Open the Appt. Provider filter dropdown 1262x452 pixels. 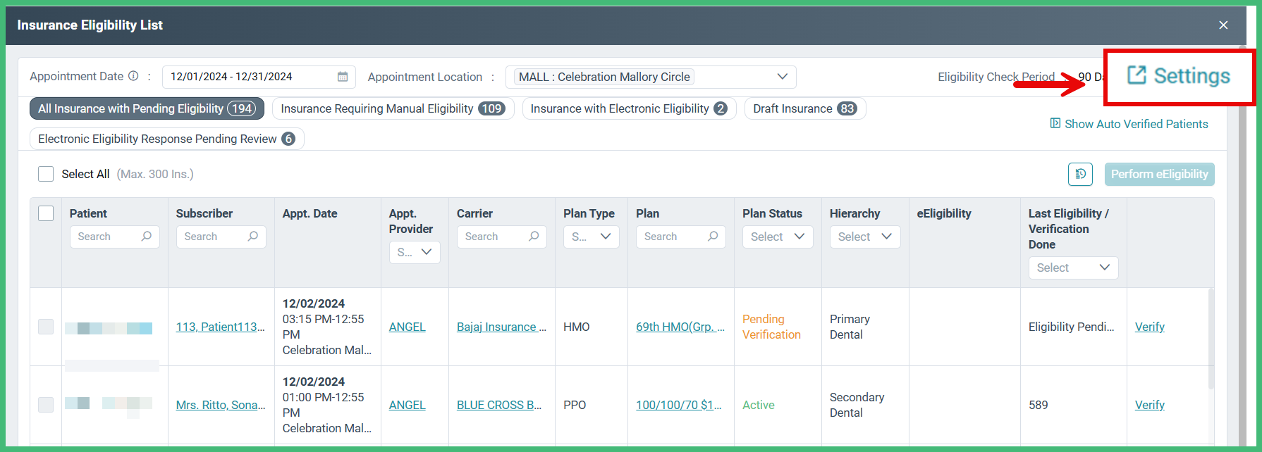(x=415, y=252)
